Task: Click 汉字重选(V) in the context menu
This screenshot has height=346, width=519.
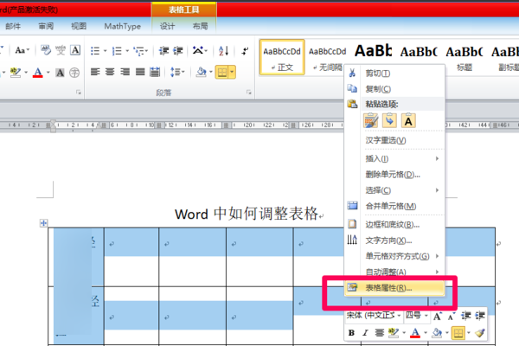Action: pos(394,140)
